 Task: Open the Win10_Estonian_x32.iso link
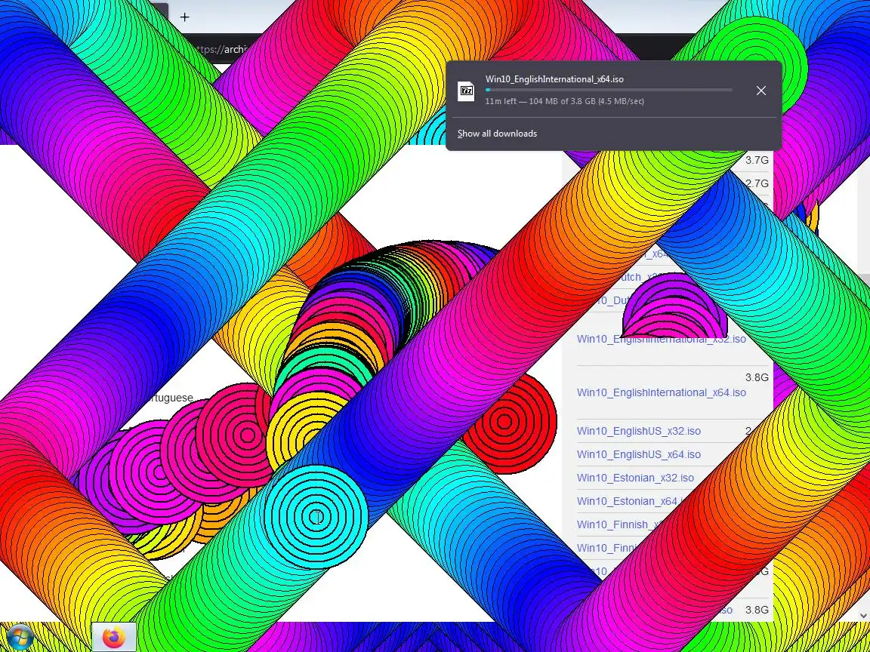(635, 478)
